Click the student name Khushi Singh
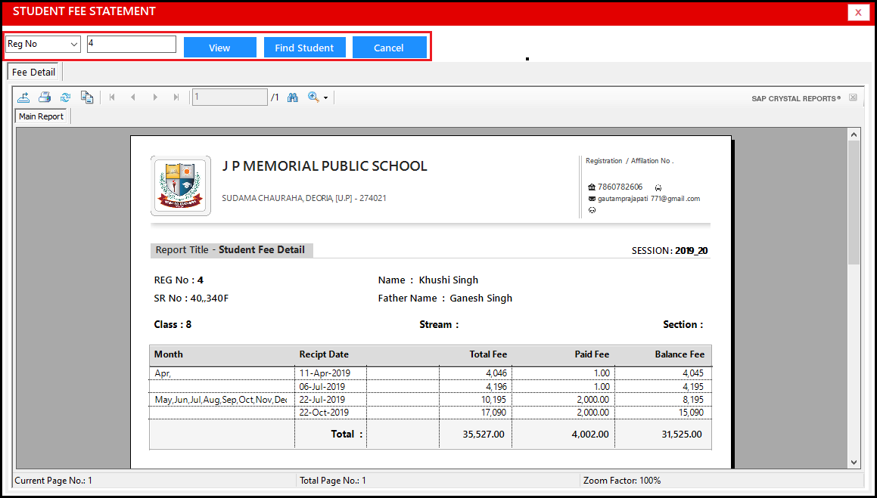The width and height of the screenshot is (877, 498). pyautogui.click(x=449, y=280)
